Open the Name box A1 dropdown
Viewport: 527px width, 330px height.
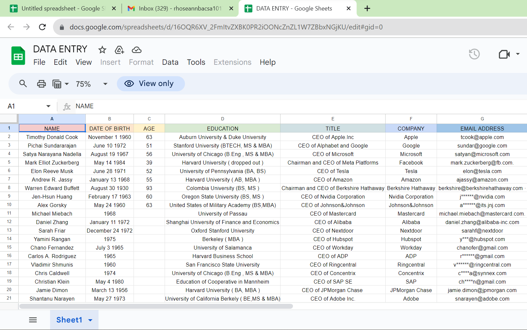48,106
